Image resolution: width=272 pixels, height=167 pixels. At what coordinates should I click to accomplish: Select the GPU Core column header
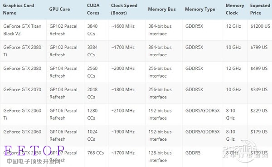59,9
